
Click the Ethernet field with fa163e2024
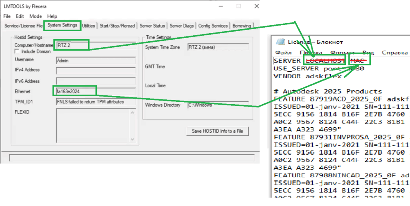pos(74,91)
